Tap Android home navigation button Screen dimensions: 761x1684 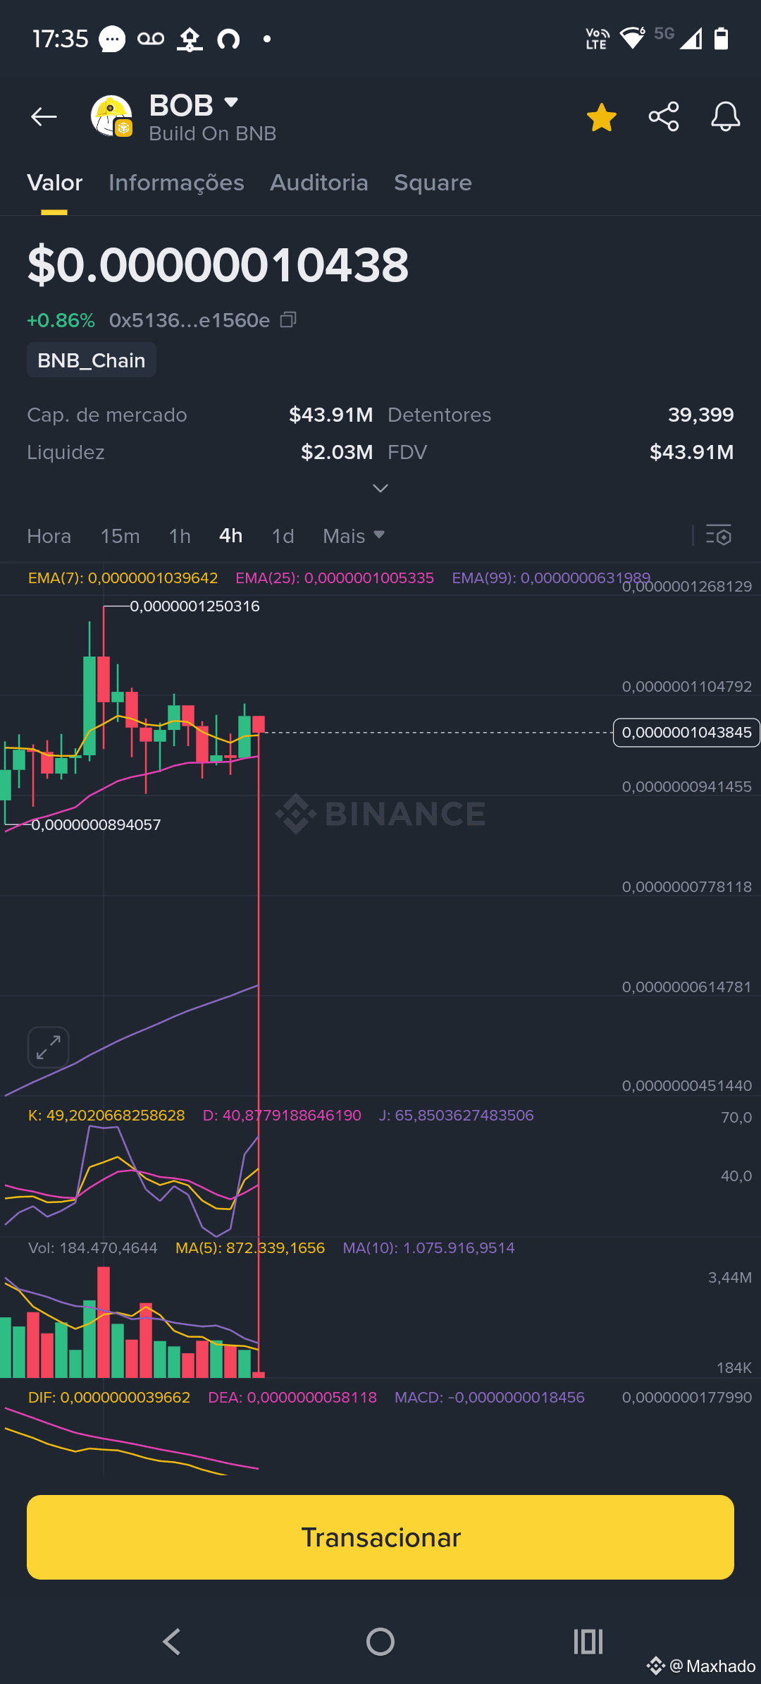[380, 1641]
